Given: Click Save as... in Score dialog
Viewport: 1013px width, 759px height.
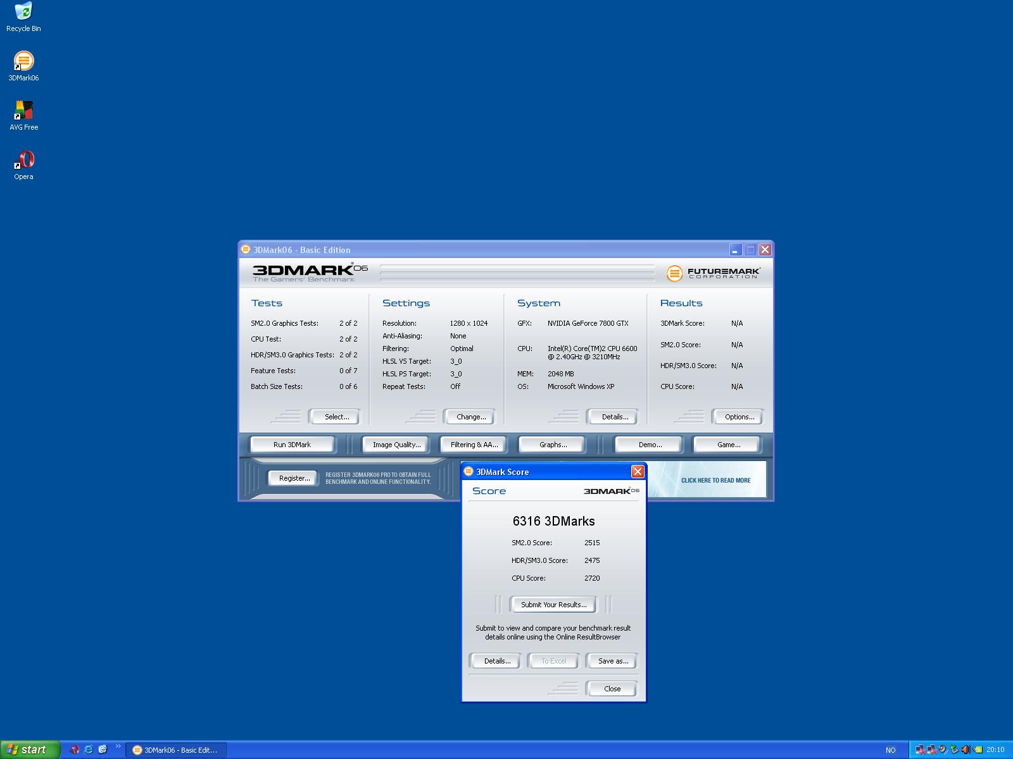Looking at the screenshot, I should [x=612, y=661].
